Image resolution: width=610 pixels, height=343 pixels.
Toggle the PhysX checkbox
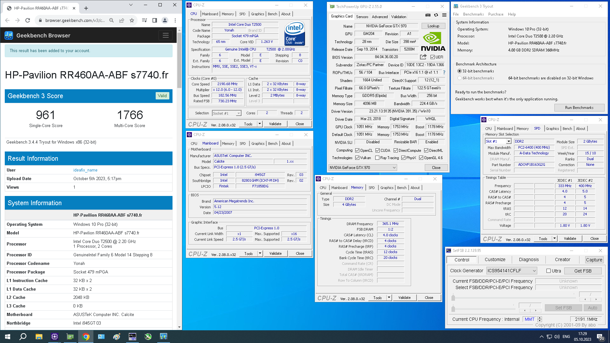[x=403, y=158]
